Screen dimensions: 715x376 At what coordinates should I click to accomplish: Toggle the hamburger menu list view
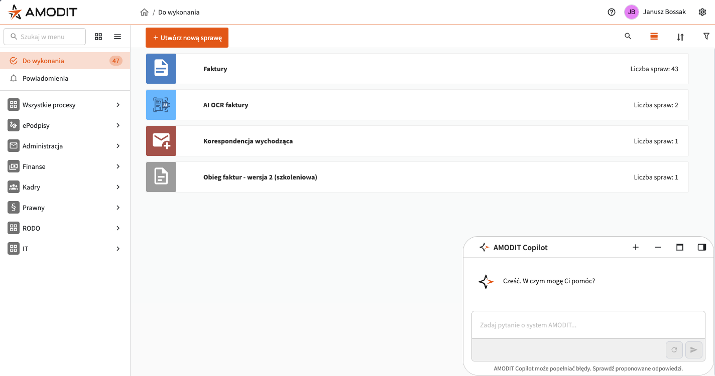coord(117,37)
